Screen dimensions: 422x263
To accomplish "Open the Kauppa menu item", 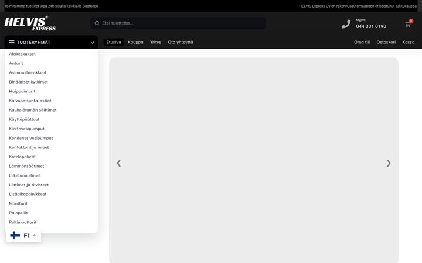I will pyautogui.click(x=135, y=42).
